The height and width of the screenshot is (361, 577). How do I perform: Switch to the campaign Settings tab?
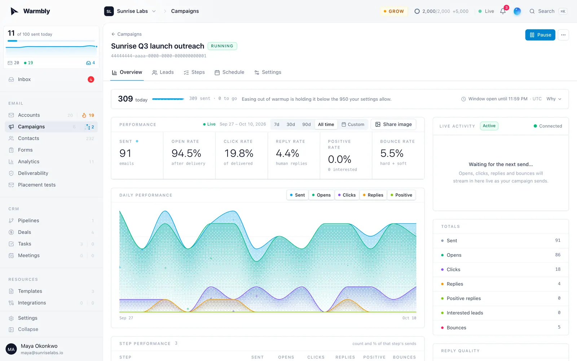click(268, 72)
